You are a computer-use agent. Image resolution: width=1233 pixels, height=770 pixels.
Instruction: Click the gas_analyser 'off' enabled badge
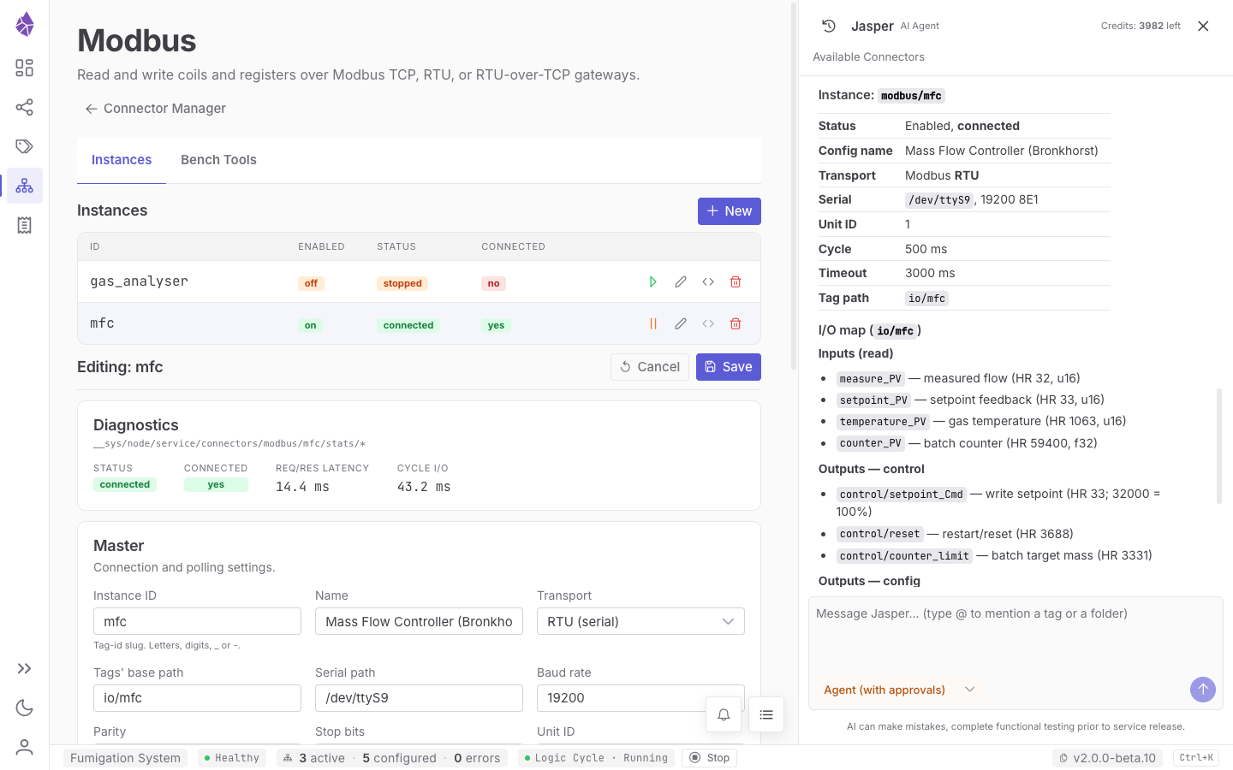(x=311, y=283)
